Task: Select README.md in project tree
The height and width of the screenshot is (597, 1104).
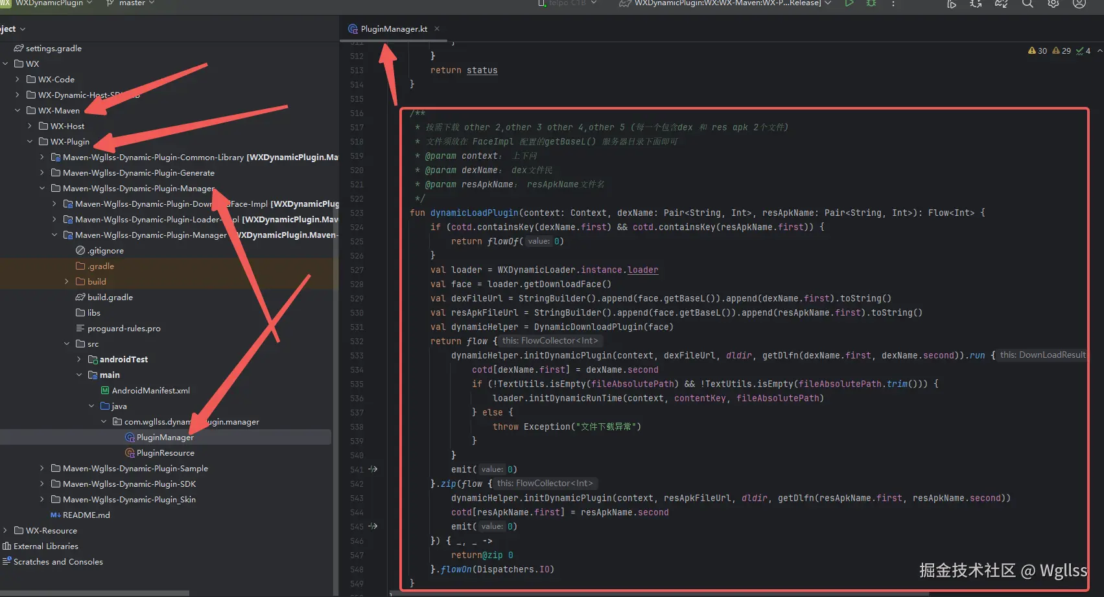Action: [x=86, y=515]
